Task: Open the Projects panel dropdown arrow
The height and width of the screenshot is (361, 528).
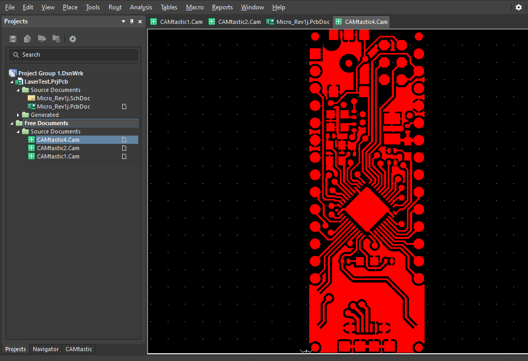Action: point(123,21)
